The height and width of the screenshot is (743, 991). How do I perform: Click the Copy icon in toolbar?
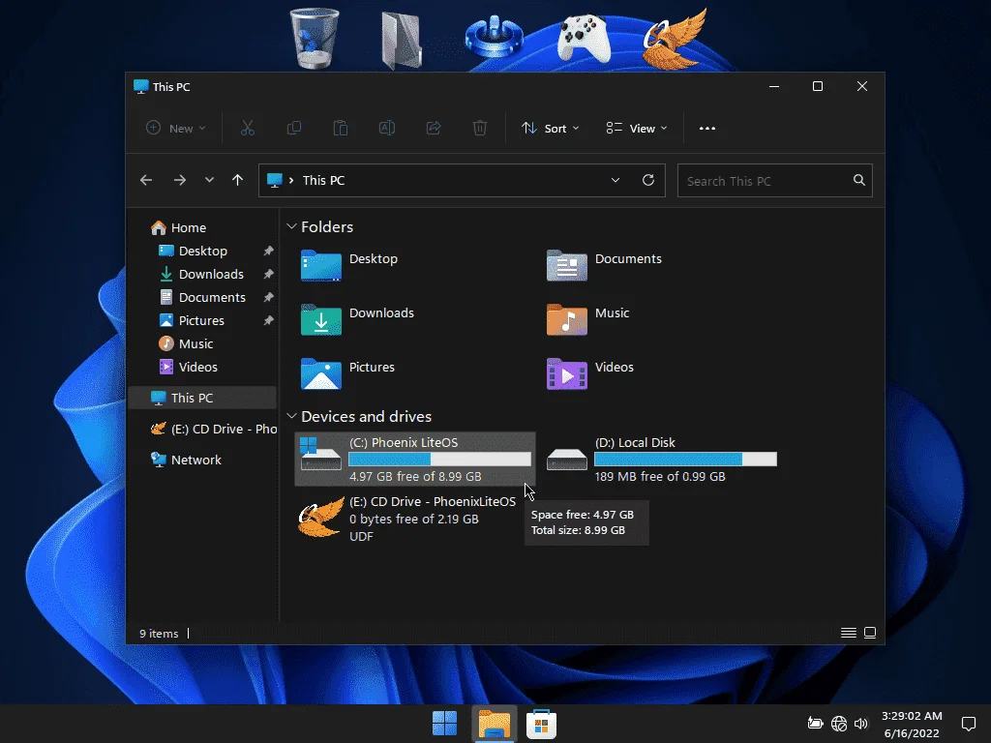click(294, 129)
